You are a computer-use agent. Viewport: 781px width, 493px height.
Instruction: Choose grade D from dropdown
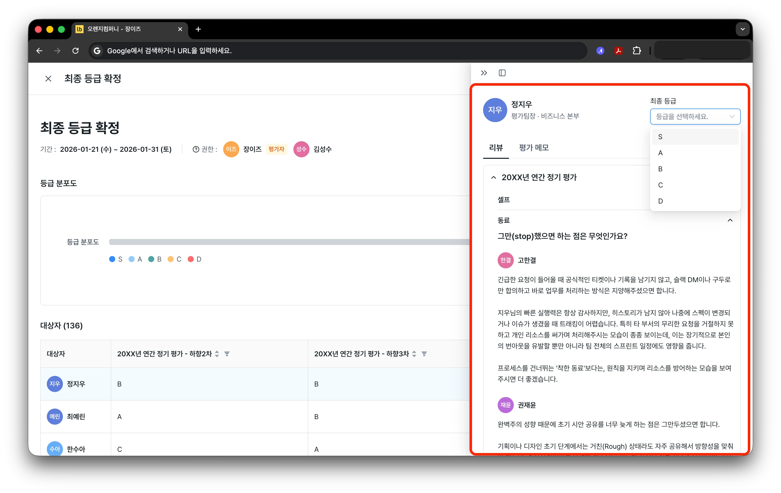coord(695,201)
